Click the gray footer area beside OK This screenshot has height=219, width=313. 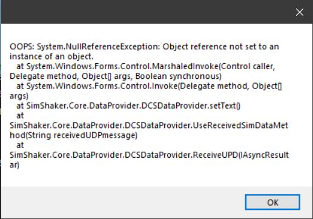[x=121, y=202]
